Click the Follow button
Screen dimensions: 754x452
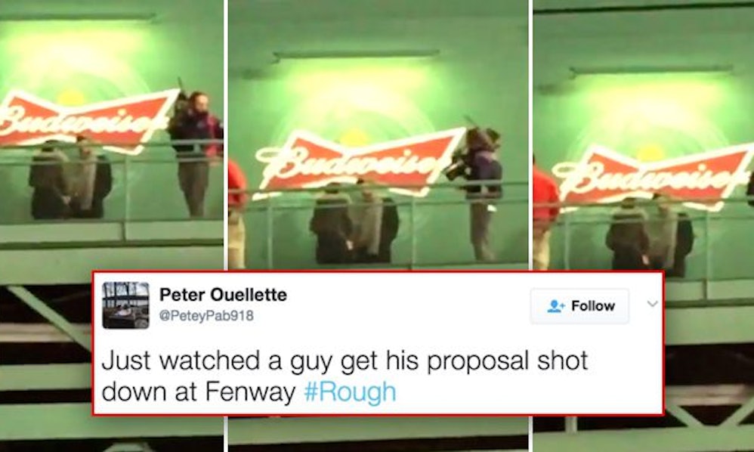click(x=580, y=306)
